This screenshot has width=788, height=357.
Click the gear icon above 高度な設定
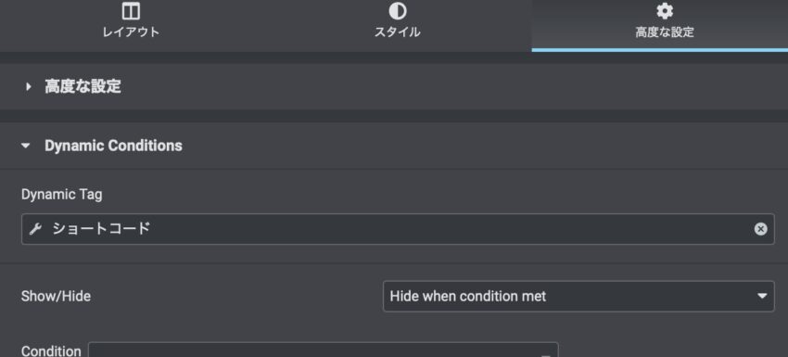click(665, 11)
